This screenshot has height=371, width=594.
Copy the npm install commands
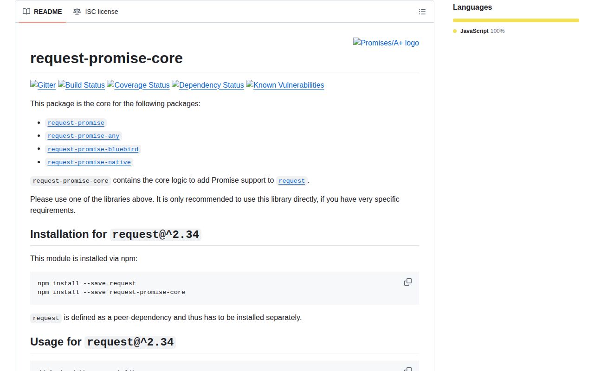coord(408,282)
